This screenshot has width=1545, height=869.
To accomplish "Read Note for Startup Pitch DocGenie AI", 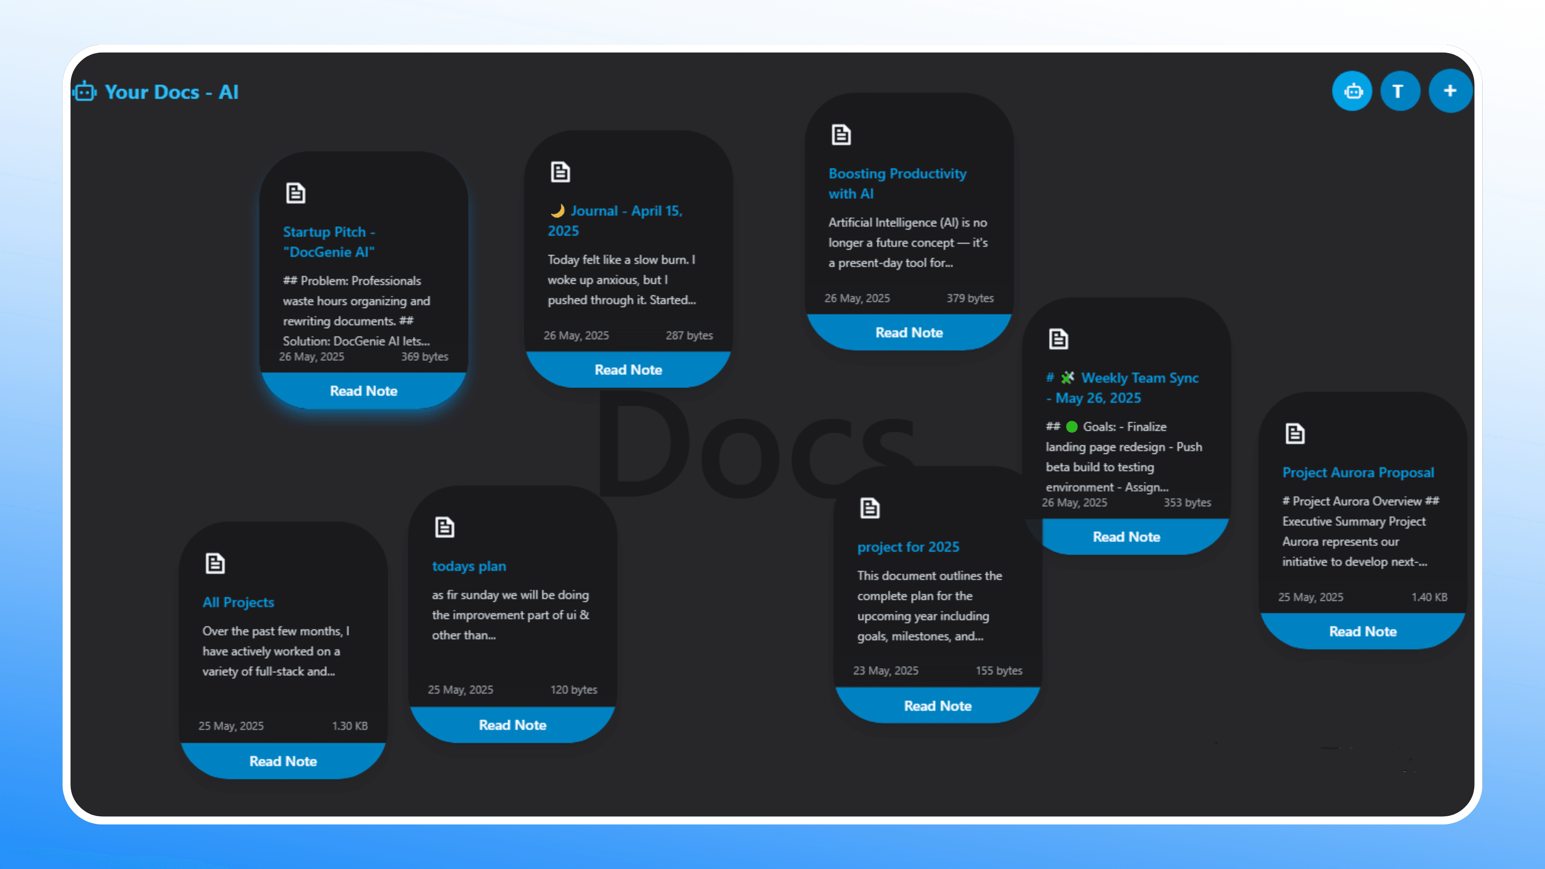I will [363, 390].
